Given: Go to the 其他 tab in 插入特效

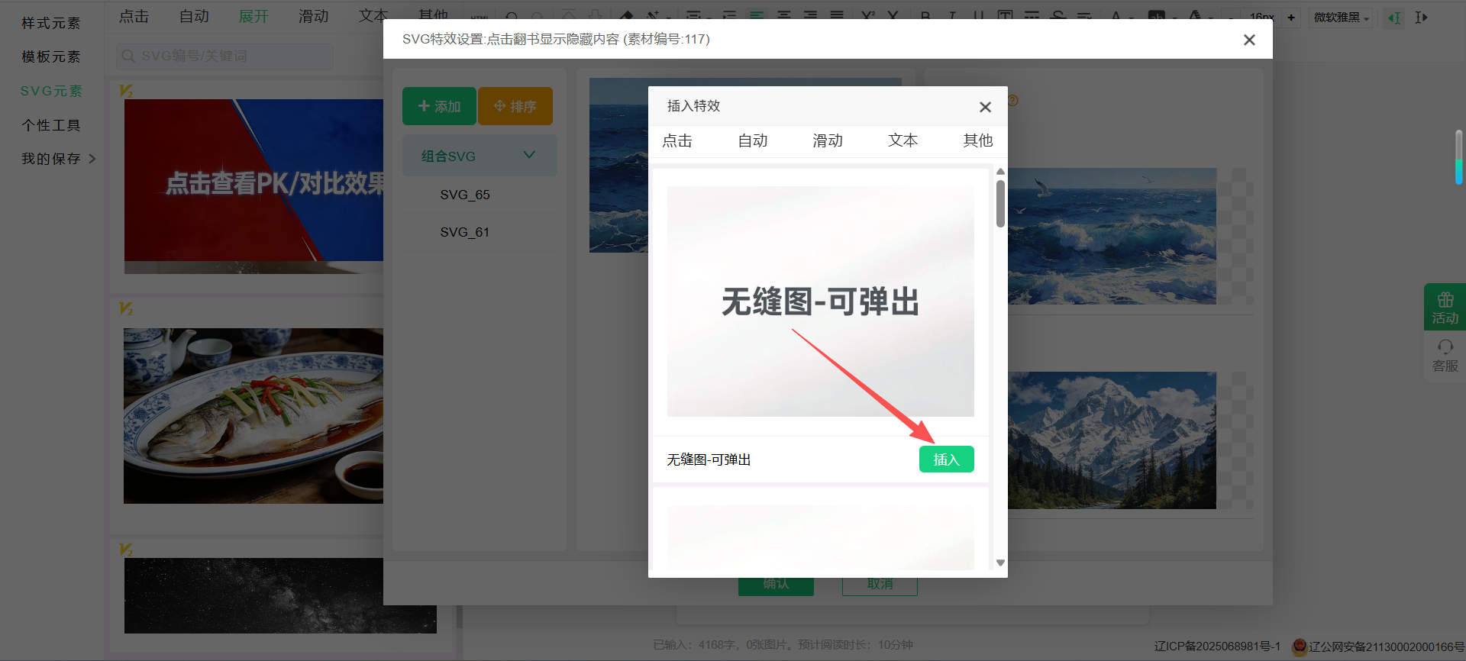Looking at the screenshot, I should pos(977,141).
